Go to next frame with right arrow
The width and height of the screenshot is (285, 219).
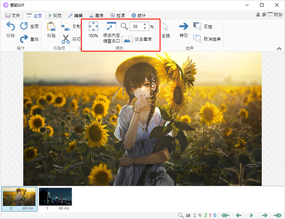tap(265, 215)
